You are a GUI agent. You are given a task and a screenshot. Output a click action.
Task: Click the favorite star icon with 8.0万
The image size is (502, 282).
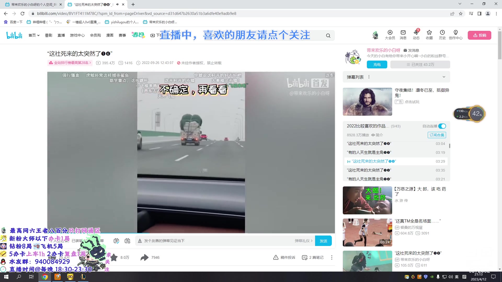(114, 257)
